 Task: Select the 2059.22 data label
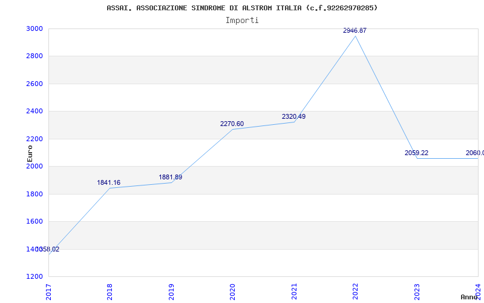pyautogui.click(x=416, y=153)
